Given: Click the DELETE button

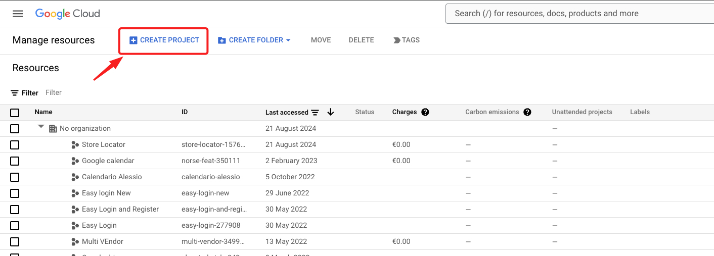Looking at the screenshot, I should tap(361, 40).
